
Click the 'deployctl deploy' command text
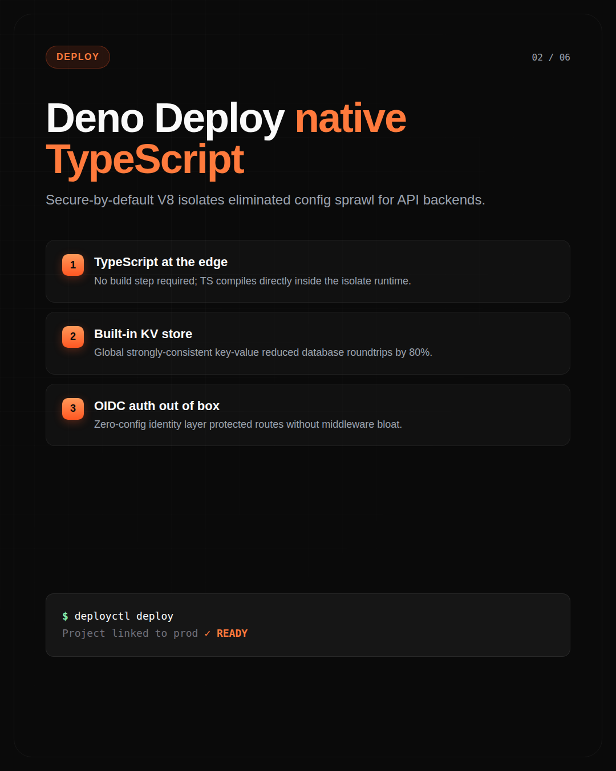(x=124, y=616)
